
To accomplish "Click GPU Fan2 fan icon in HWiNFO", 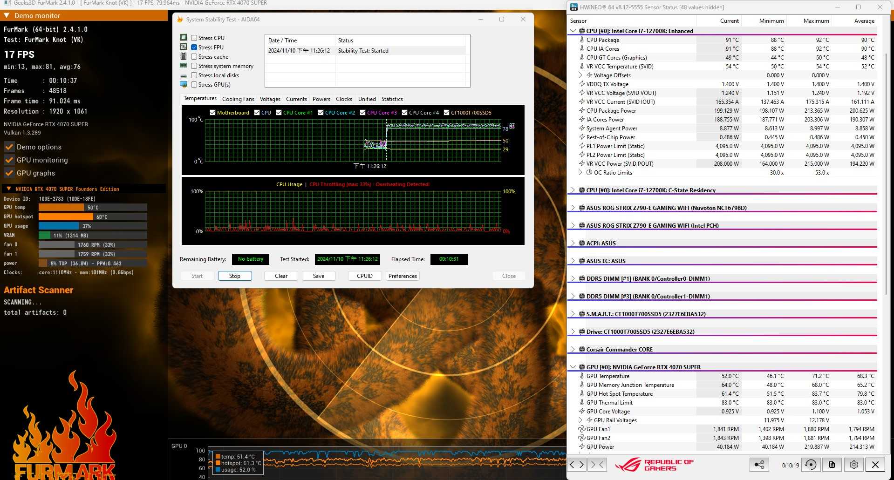I will (581, 438).
